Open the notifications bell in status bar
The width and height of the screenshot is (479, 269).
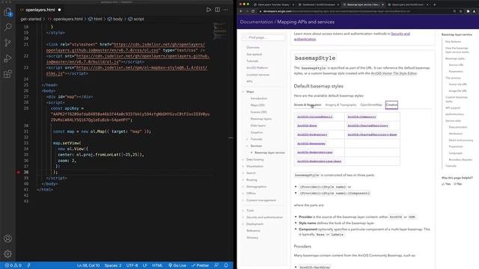[226, 265]
